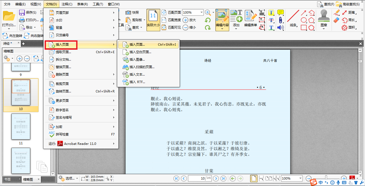This screenshot has width=365, height=186.
Task: Open the 注释(C) menu
Action: point(67,4)
